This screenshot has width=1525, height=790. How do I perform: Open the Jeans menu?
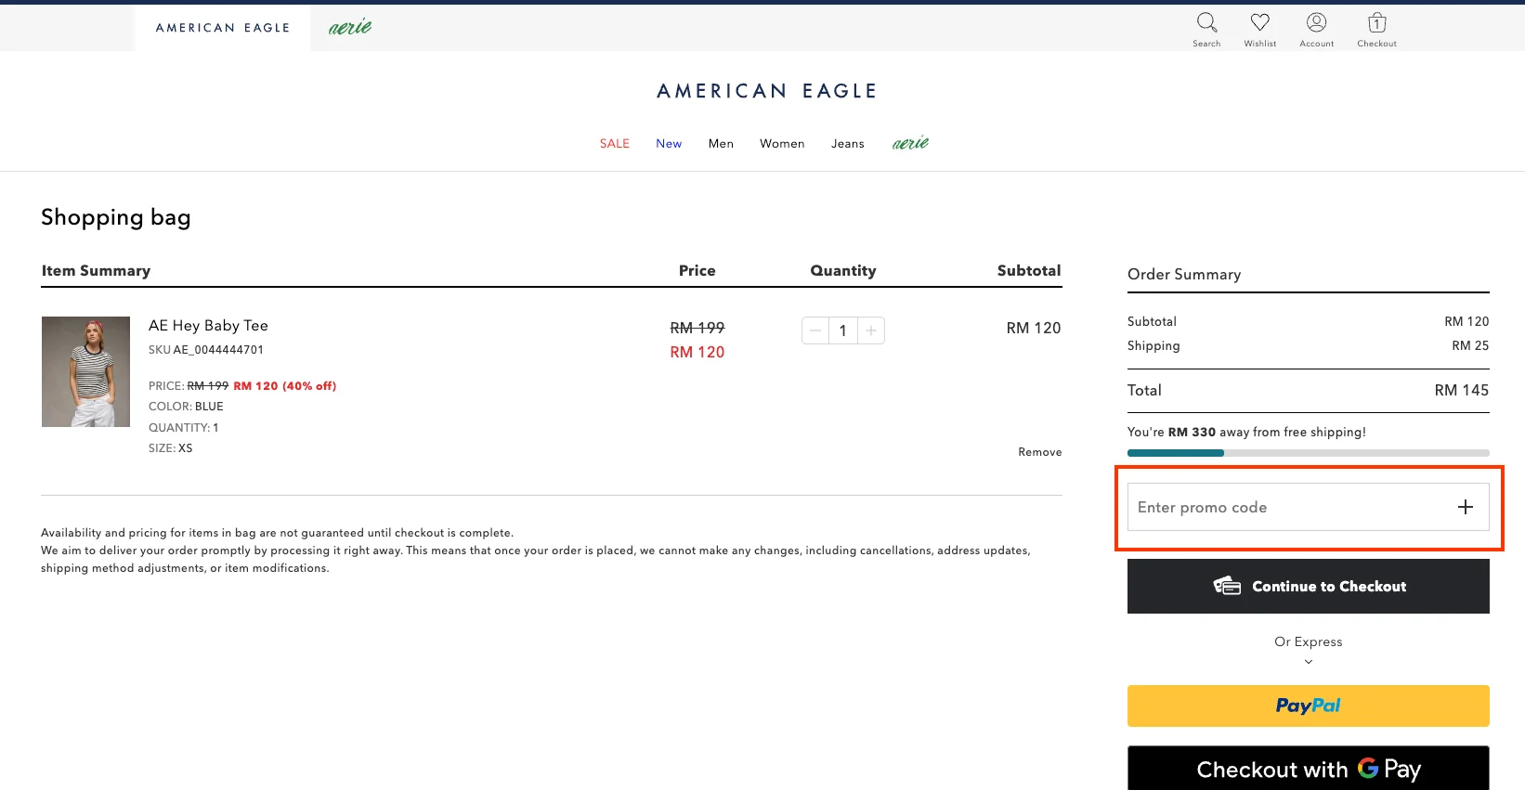point(848,144)
